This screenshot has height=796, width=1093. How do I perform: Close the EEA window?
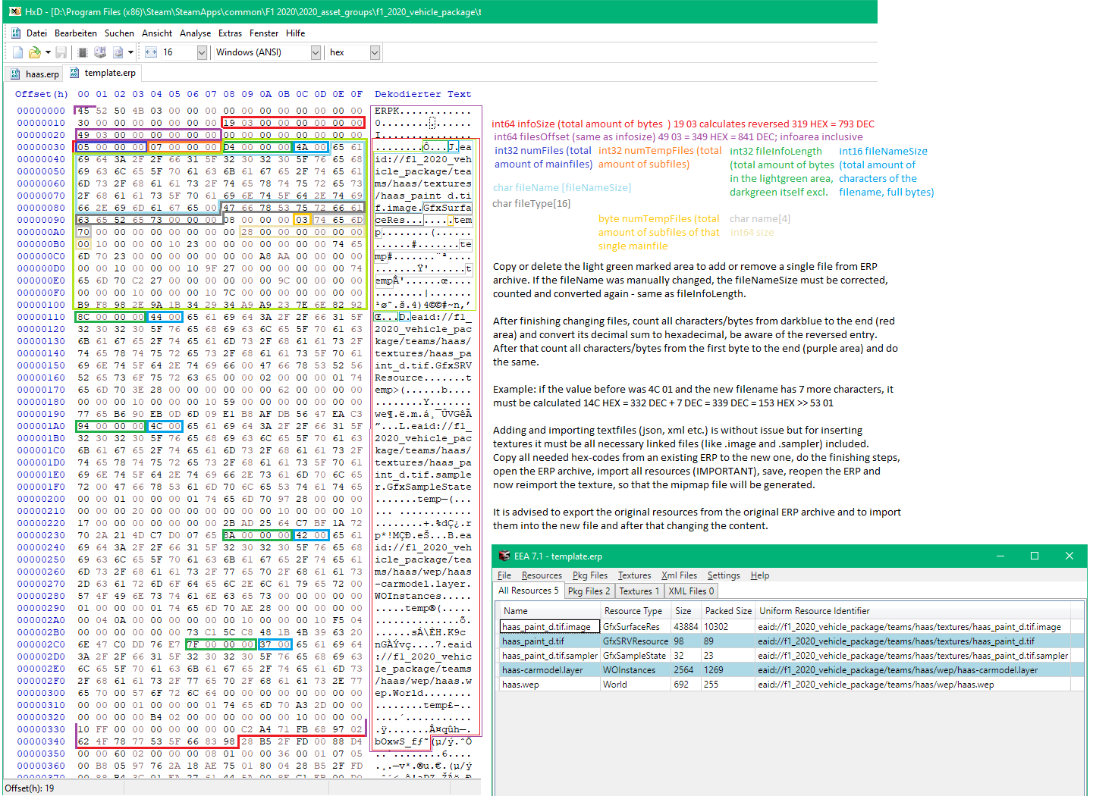coord(1069,556)
